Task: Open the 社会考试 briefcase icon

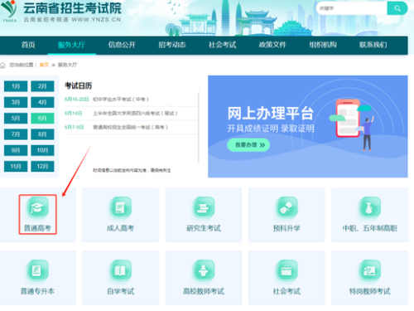Action: [x=286, y=270]
